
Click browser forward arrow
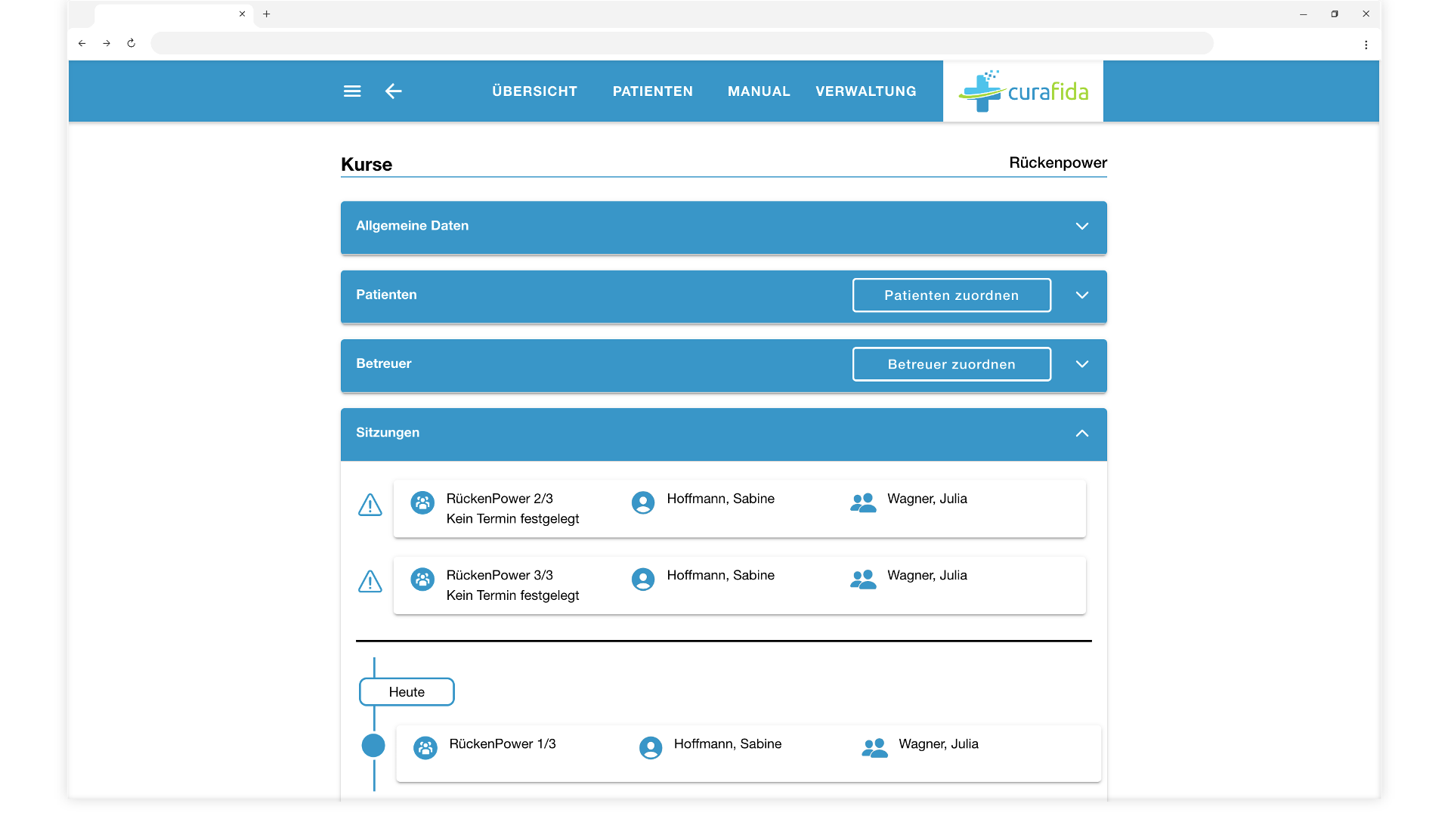click(107, 43)
